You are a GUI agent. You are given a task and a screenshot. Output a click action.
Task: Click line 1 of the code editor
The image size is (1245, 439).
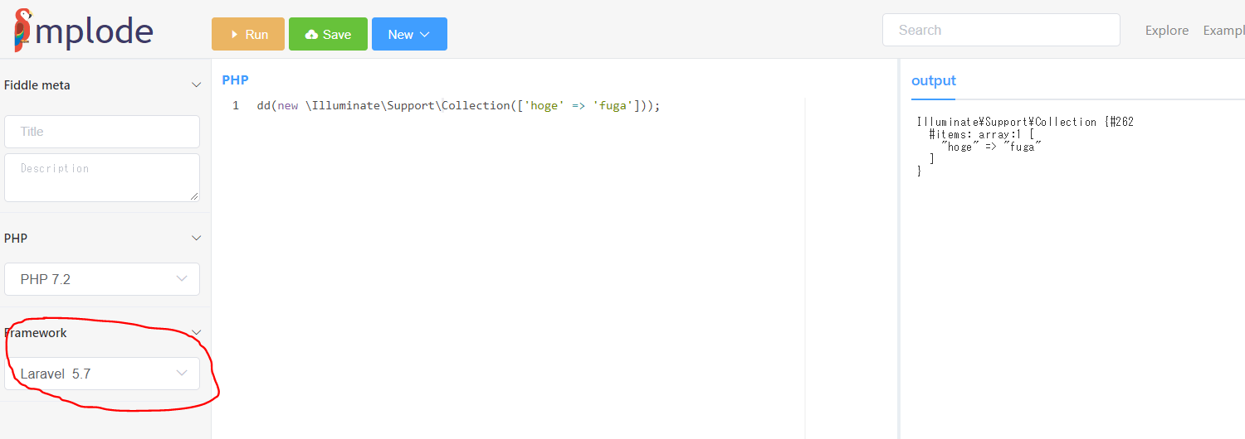click(458, 106)
